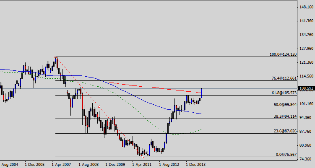The image size is (315, 168).
Task: Click the 38.2@94.114 Fibonacci level label
Action: (284, 116)
